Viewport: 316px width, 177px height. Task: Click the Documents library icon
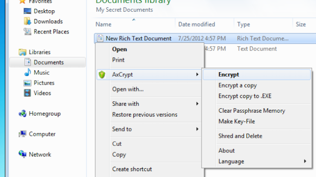(28, 62)
